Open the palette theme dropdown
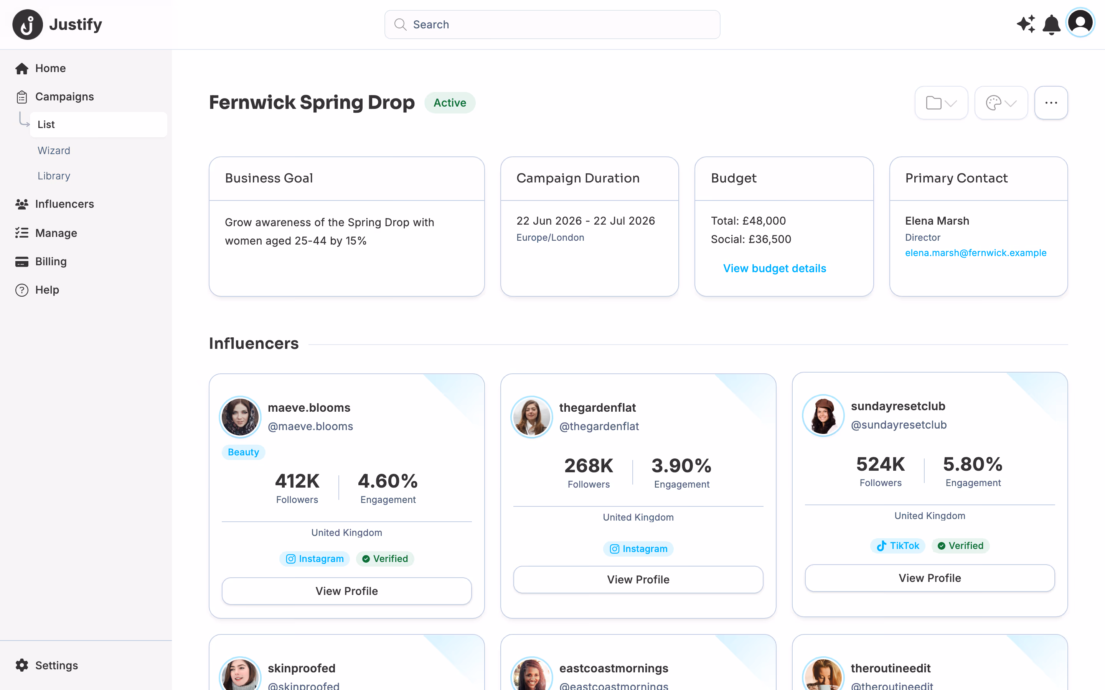The height and width of the screenshot is (690, 1105). pyautogui.click(x=1001, y=103)
